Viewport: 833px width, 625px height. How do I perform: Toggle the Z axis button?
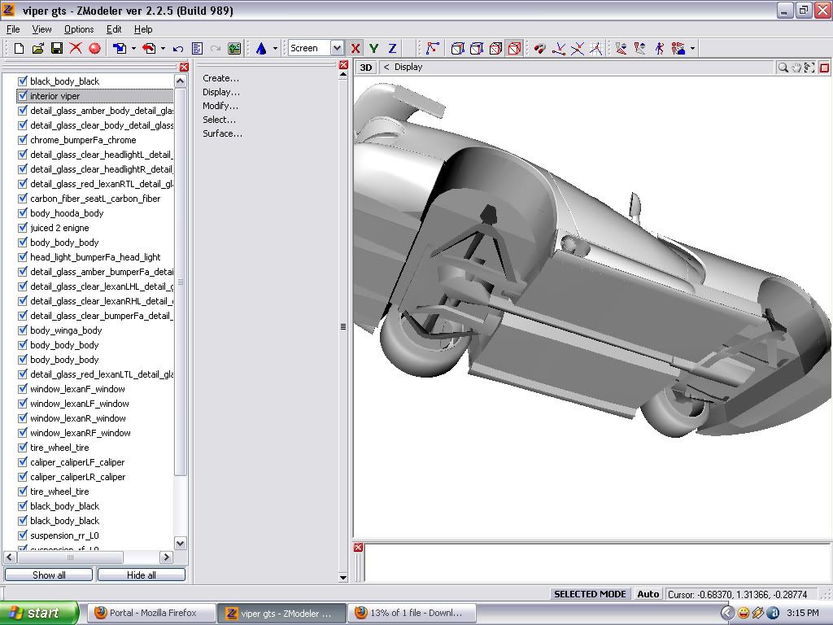[392, 49]
